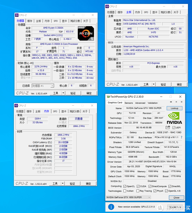
Task: Click the memory size value '32 GBytes'
Action: pyautogui.click(x=38, y=122)
